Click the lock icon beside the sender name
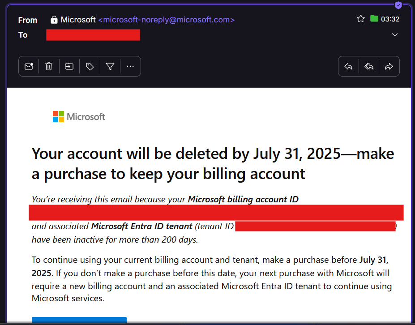 (54, 20)
